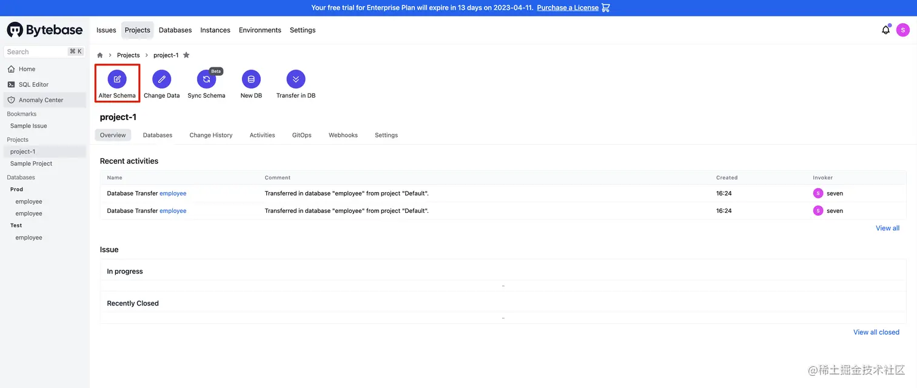Select the Alter Schema action icon
917x388 pixels.
tap(117, 79)
